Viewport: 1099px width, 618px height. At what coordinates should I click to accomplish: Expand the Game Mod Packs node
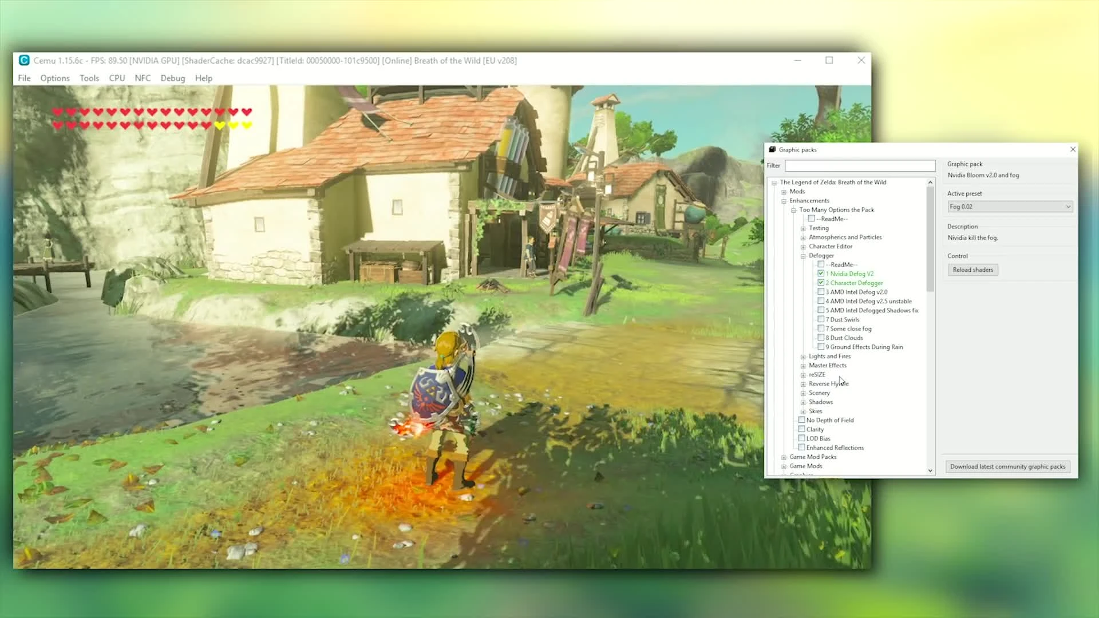coord(783,457)
